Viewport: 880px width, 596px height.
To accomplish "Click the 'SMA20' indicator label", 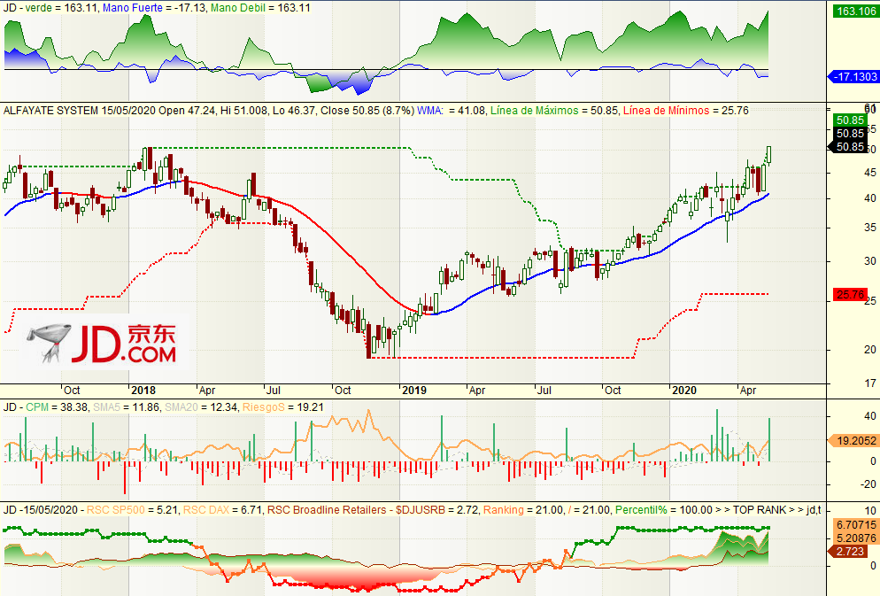I will (181, 406).
